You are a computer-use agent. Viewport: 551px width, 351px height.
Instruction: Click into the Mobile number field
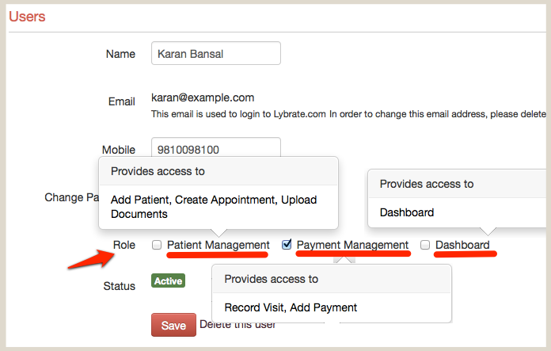coord(215,149)
